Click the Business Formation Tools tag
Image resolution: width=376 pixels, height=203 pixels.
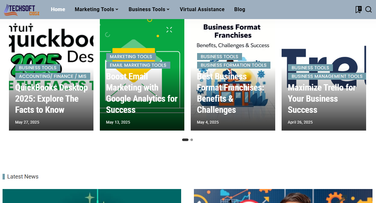pyautogui.click(x=233, y=65)
